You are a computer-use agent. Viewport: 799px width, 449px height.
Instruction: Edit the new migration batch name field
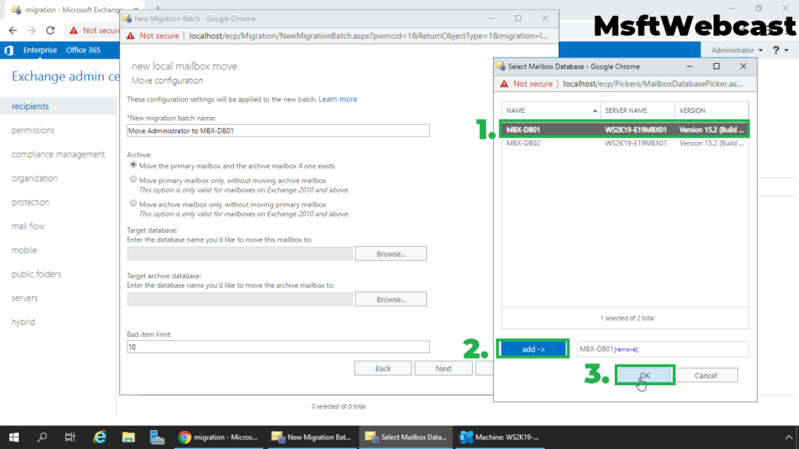[279, 131]
